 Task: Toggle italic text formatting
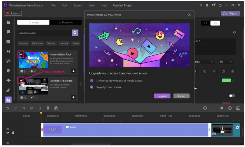coord(196,71)
